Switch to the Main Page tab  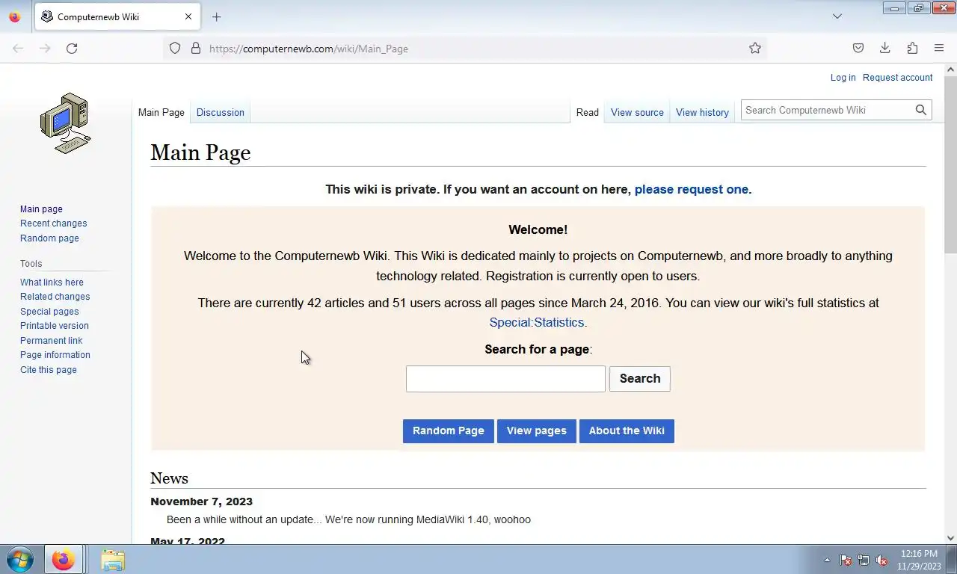pos(161,112)
